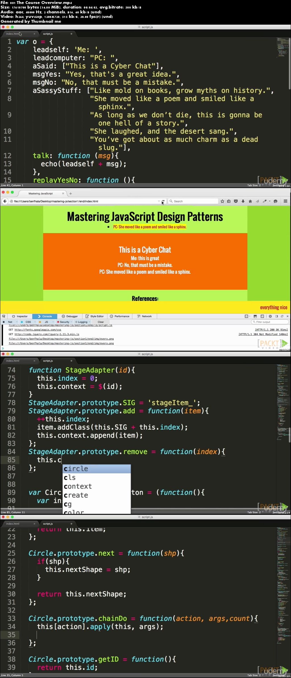Detach devtools into separate window icon
The width and height of the screenshot is (291, 678).
pyautogui.click(x=282, y=316)
